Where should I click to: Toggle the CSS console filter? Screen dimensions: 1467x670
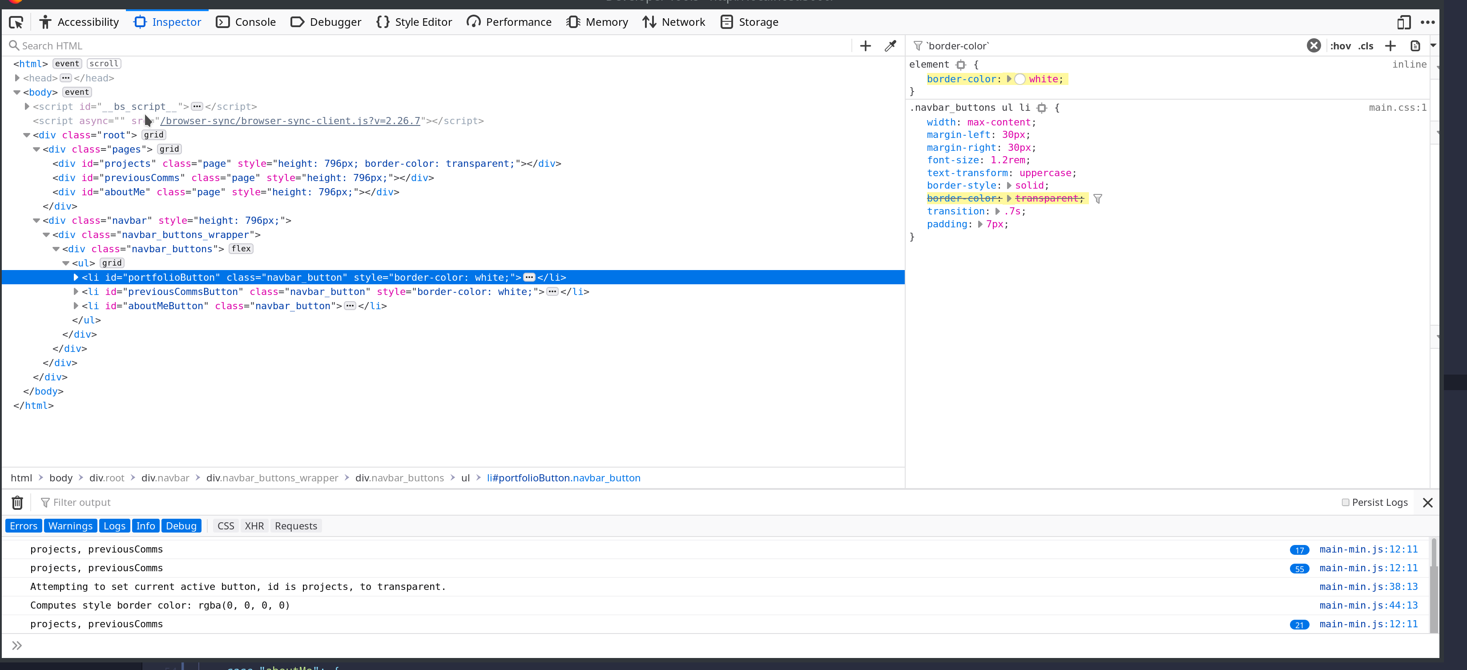pos(226,526)
